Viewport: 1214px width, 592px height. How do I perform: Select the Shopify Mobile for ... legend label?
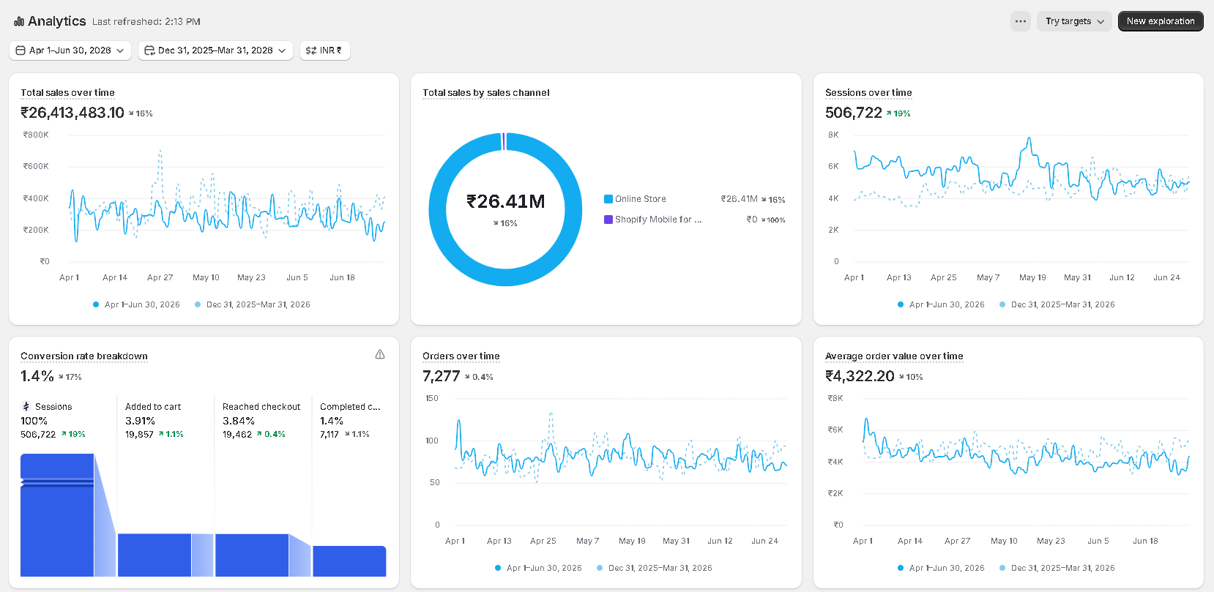[x=658, y=220]
